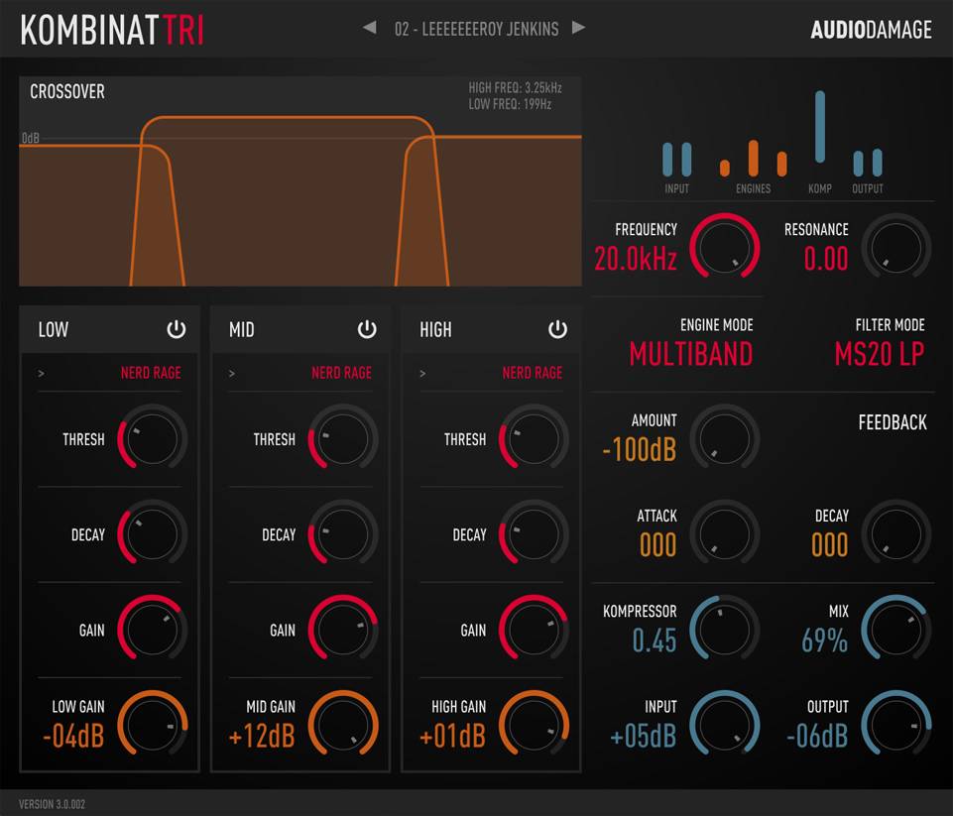The image size is (953, 816).
Task: Click the feedback AMOUNT knob
Action: point(725,437)
